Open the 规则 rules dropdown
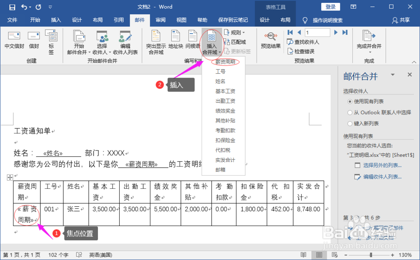The image size is (420, 260). pyautogui.click(x=235, y=32)
